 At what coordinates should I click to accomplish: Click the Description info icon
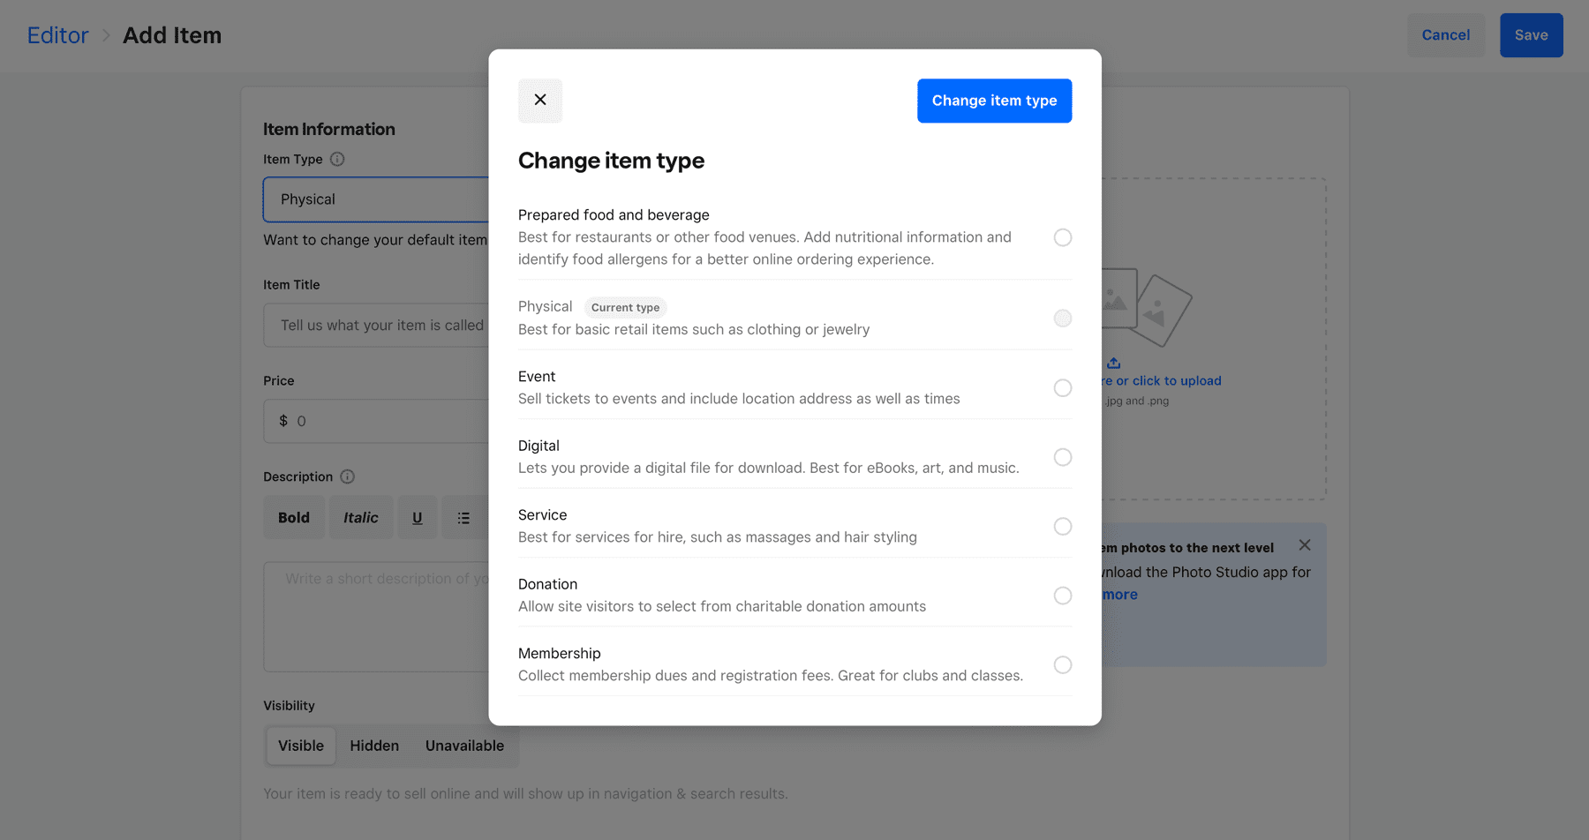point(348,477)
